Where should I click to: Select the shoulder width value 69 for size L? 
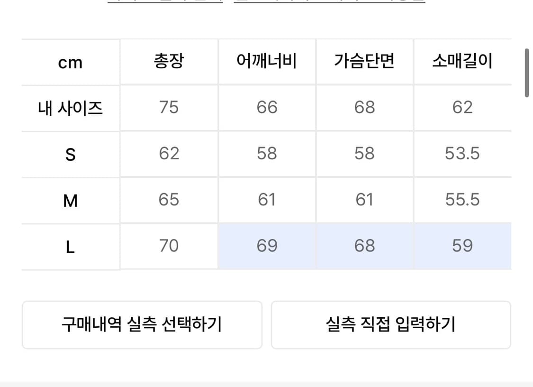[x=267, y=246]
